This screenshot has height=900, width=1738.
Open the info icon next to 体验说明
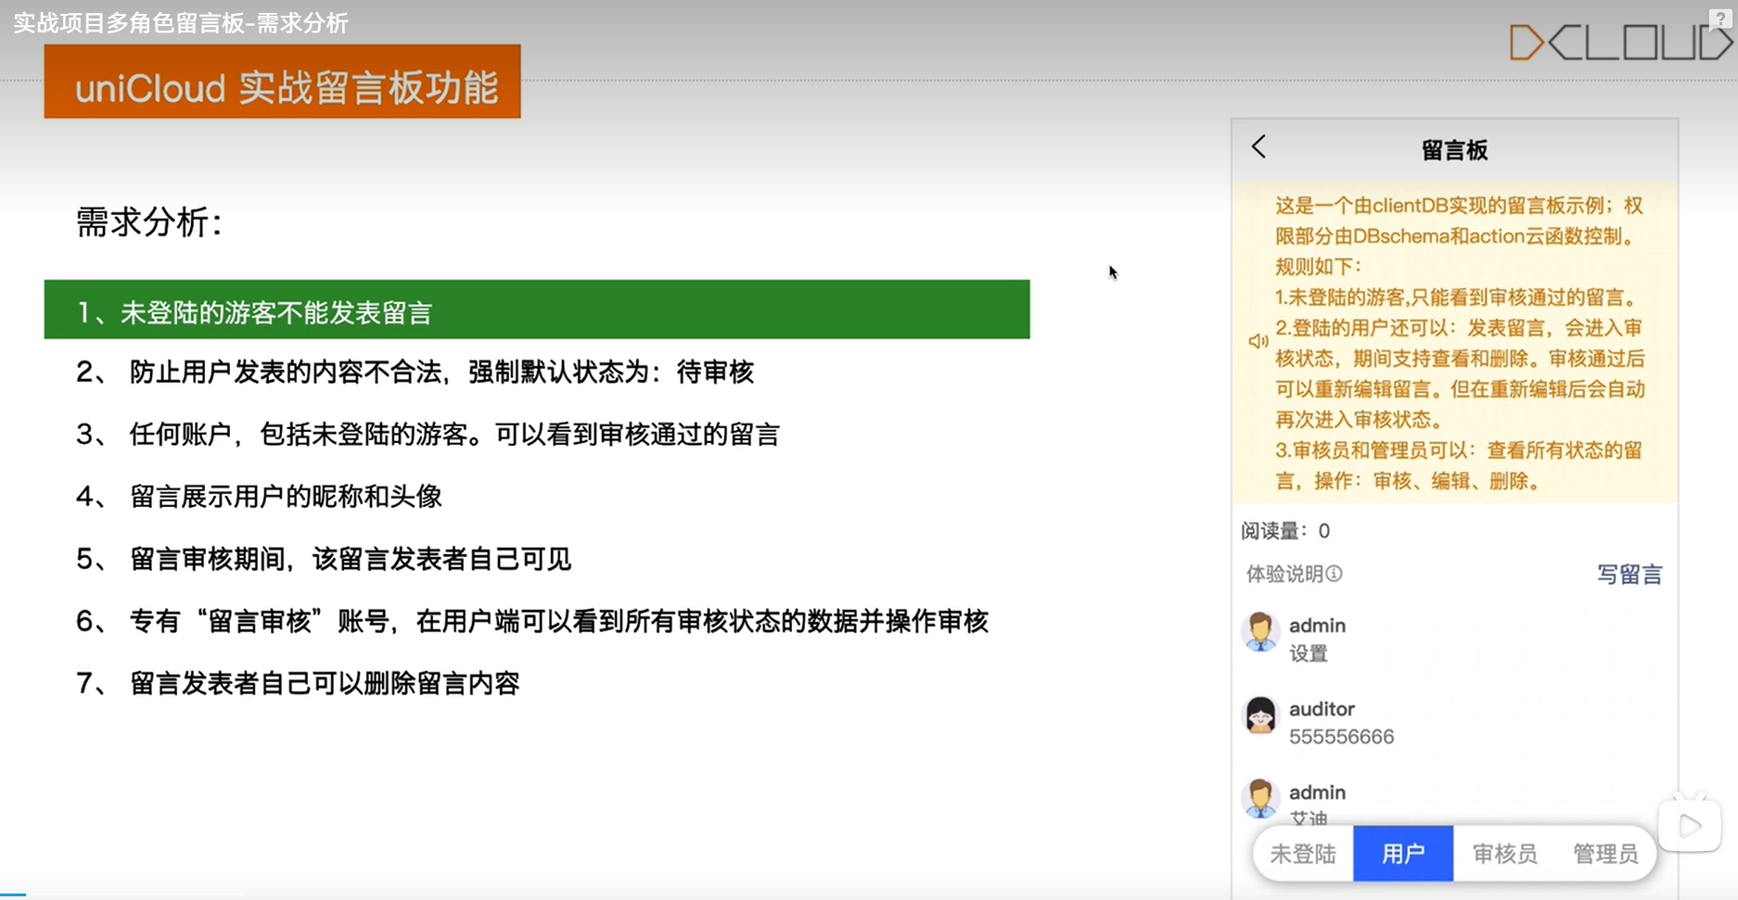pos(1335,574)
